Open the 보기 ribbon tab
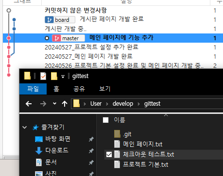 point(104,89)
